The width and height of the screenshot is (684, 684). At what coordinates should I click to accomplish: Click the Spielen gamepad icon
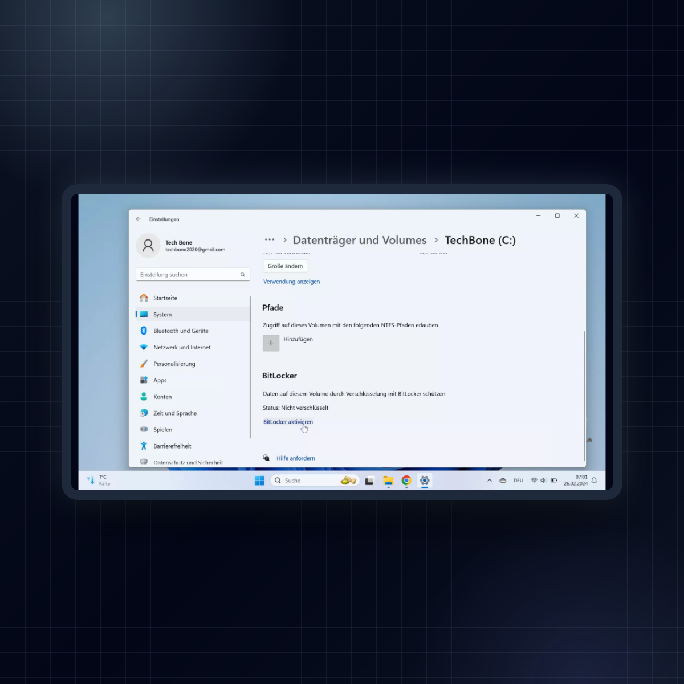click(x=144, y=430)
